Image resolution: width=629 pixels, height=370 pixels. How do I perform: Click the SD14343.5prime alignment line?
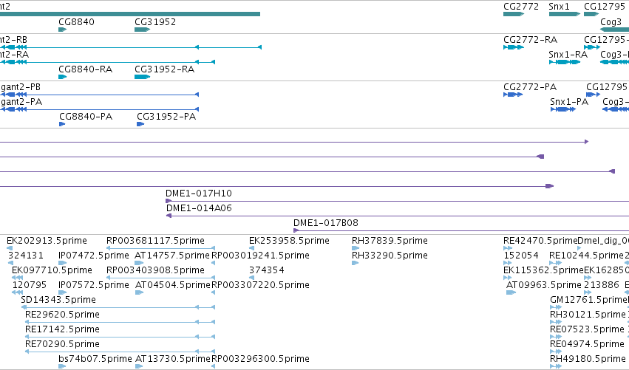click(118, 307)
